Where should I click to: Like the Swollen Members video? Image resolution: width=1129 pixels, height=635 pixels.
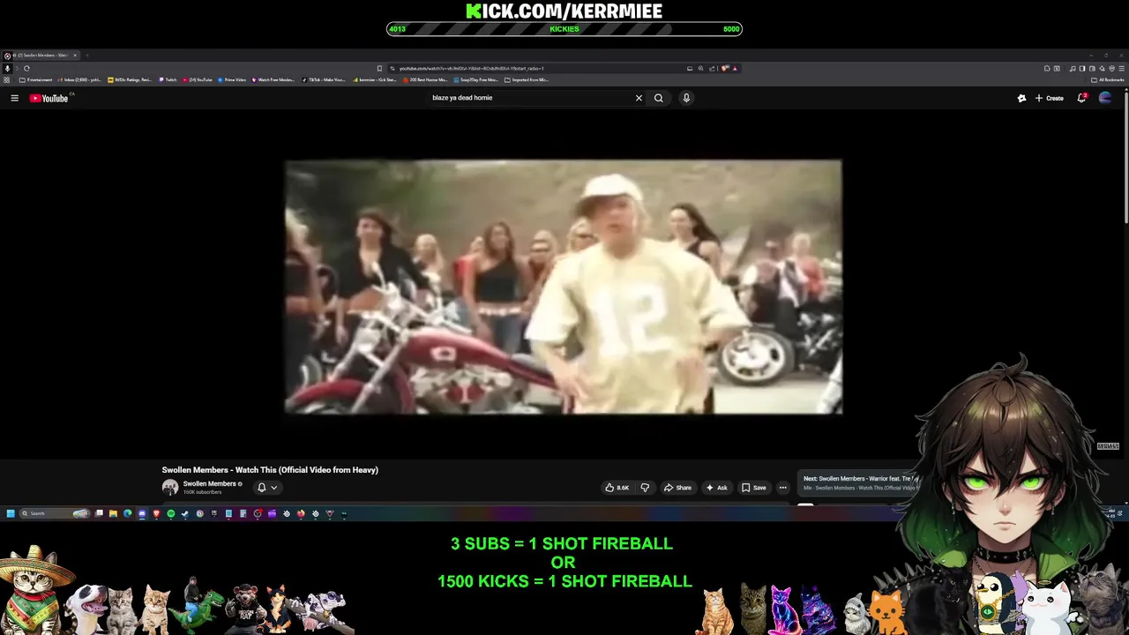pyautogui.click(x=617, y=488)
